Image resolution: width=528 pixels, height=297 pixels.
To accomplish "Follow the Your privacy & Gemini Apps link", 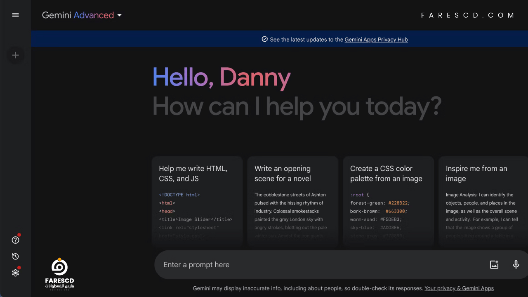I will (x=459, y=288).
